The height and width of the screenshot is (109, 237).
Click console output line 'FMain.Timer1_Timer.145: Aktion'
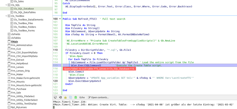pos(143,105)
